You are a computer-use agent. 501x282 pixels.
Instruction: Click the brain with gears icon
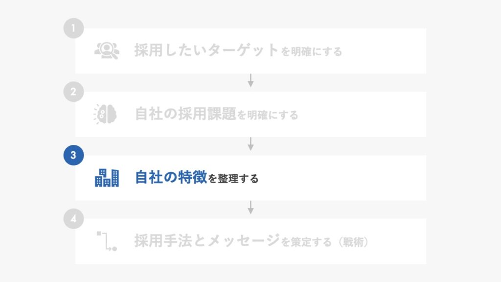[x=105, y=114]
